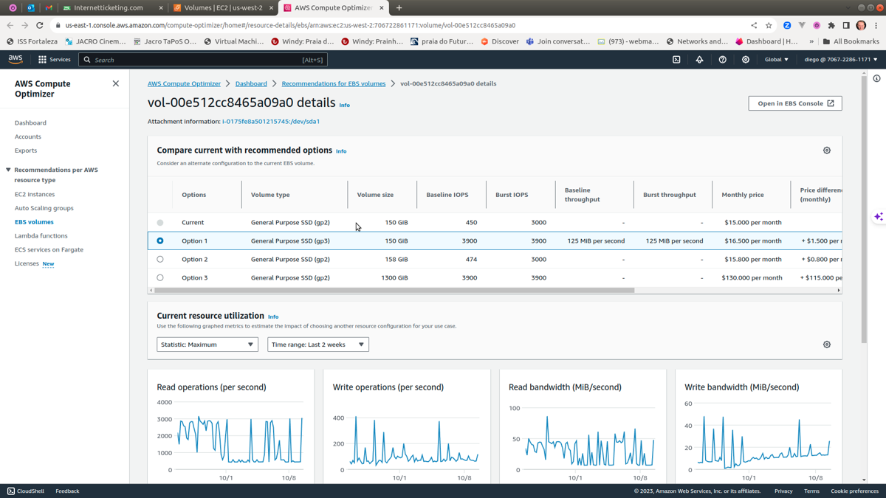Select the Option 3 radio button

pyautogui.click(x=160, y=277)
